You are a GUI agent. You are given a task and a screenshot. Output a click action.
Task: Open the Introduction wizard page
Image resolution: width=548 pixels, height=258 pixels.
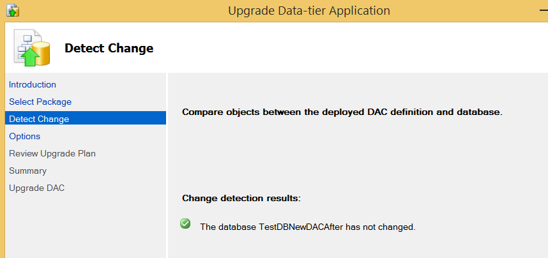[33, 84]
